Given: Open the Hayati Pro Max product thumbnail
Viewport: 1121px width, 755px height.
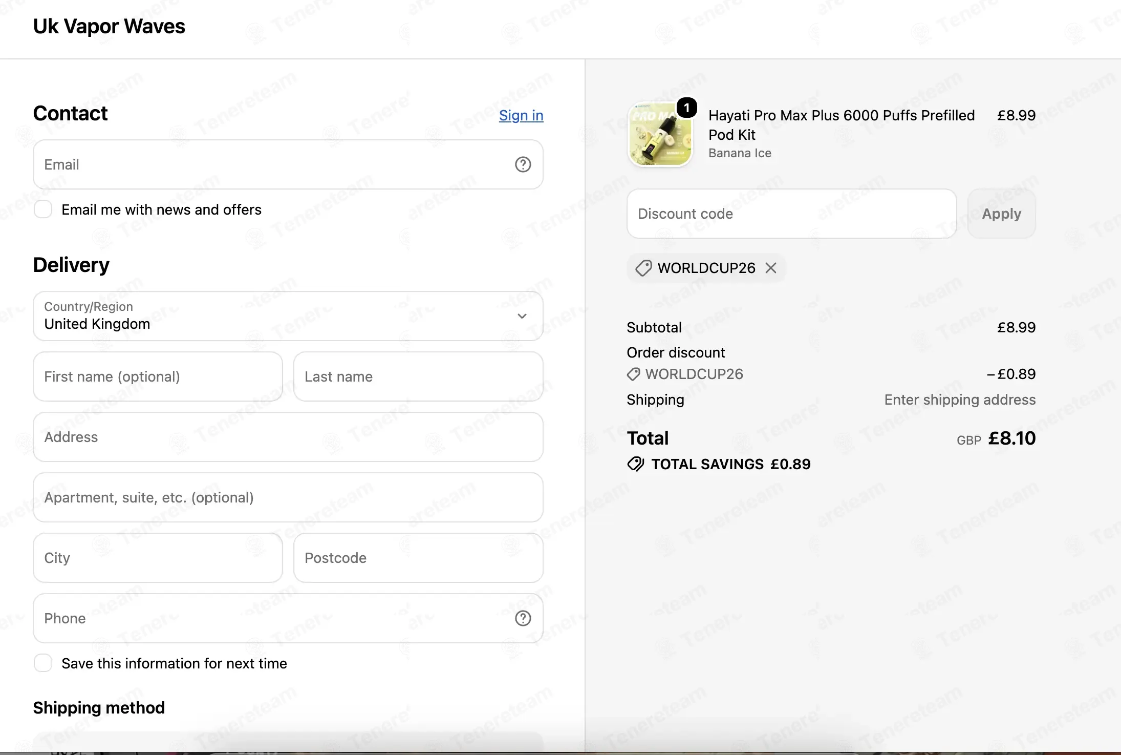Looking at the screenshot, I should [660, 135].
